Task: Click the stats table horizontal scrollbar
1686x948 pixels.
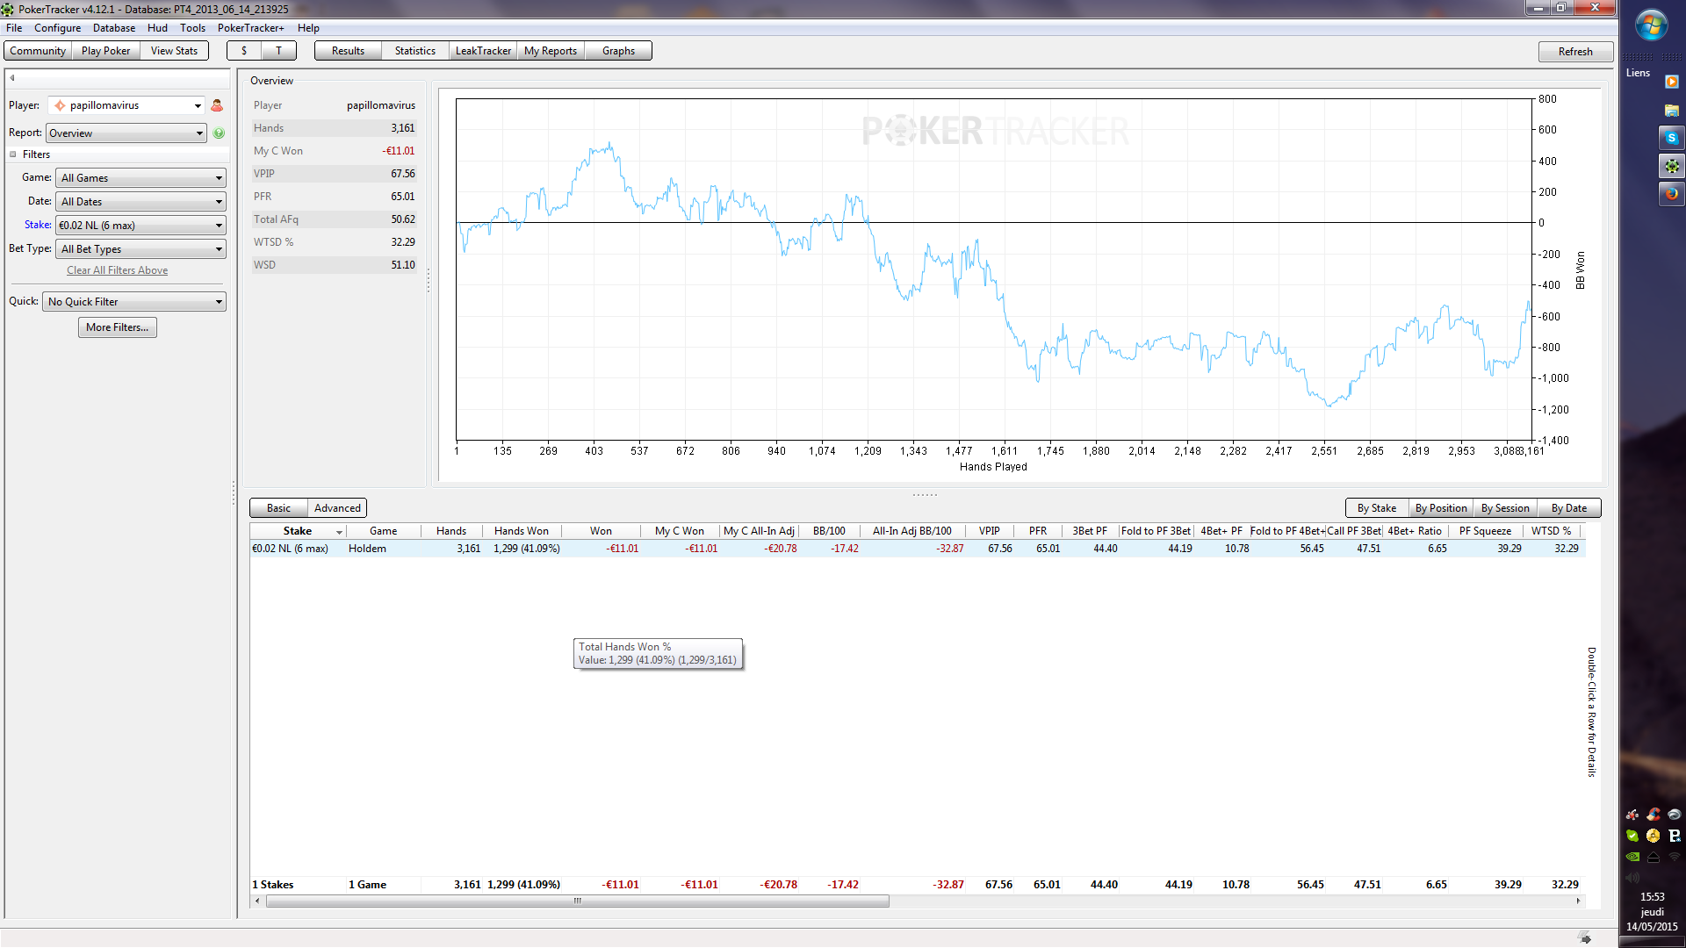Action: (x=577, y=901)
